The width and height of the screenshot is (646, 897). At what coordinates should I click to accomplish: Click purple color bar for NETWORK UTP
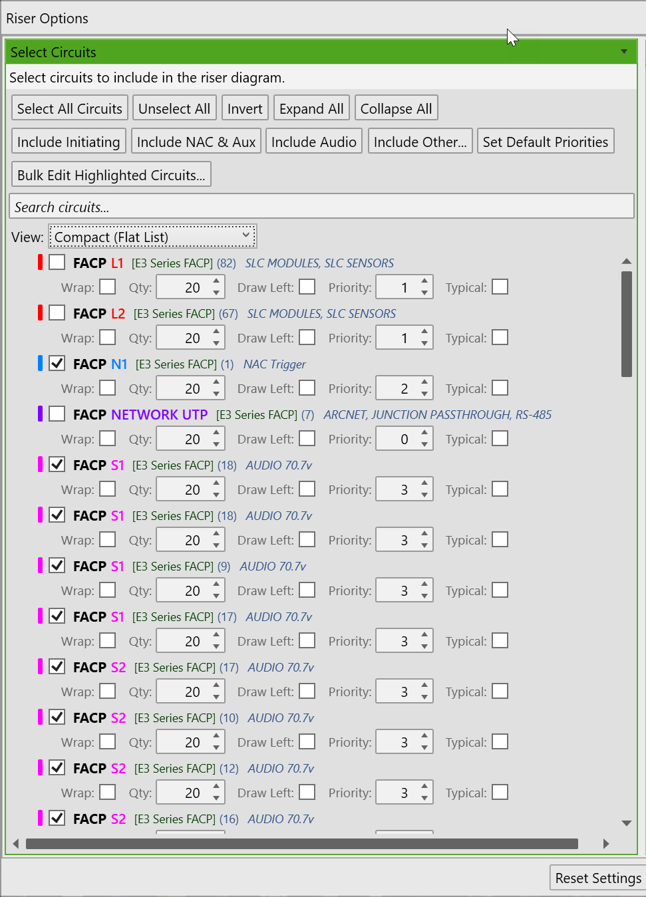tap(41, 414)
